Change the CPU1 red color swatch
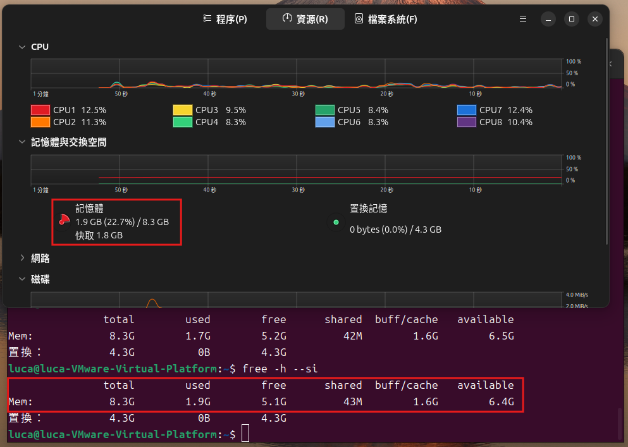This screenshot has height=447, width=628. pos(40,110)
